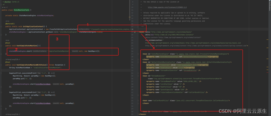Click line number 18 in XML gutter
This screenshot has width=271, height=116.
point(132,29)
